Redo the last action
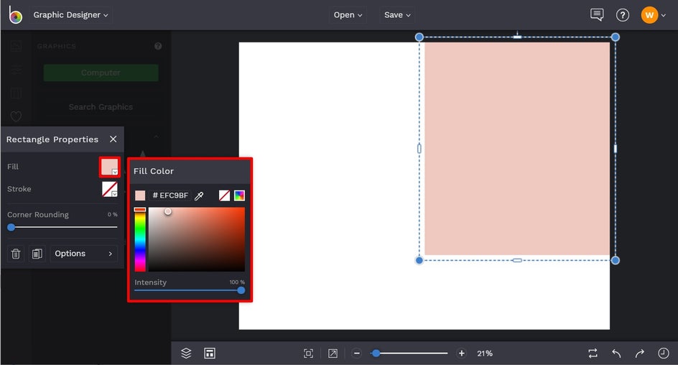The image size is (678, 365). tap(640, 354)
